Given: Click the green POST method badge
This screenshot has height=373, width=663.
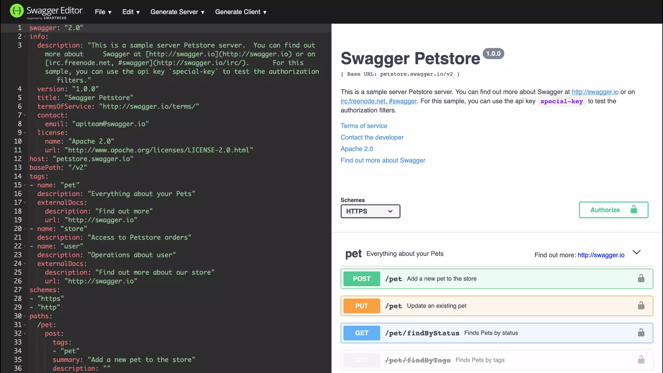Looking at the screenshot, I should pyautogui.click(x=361, y=279).
